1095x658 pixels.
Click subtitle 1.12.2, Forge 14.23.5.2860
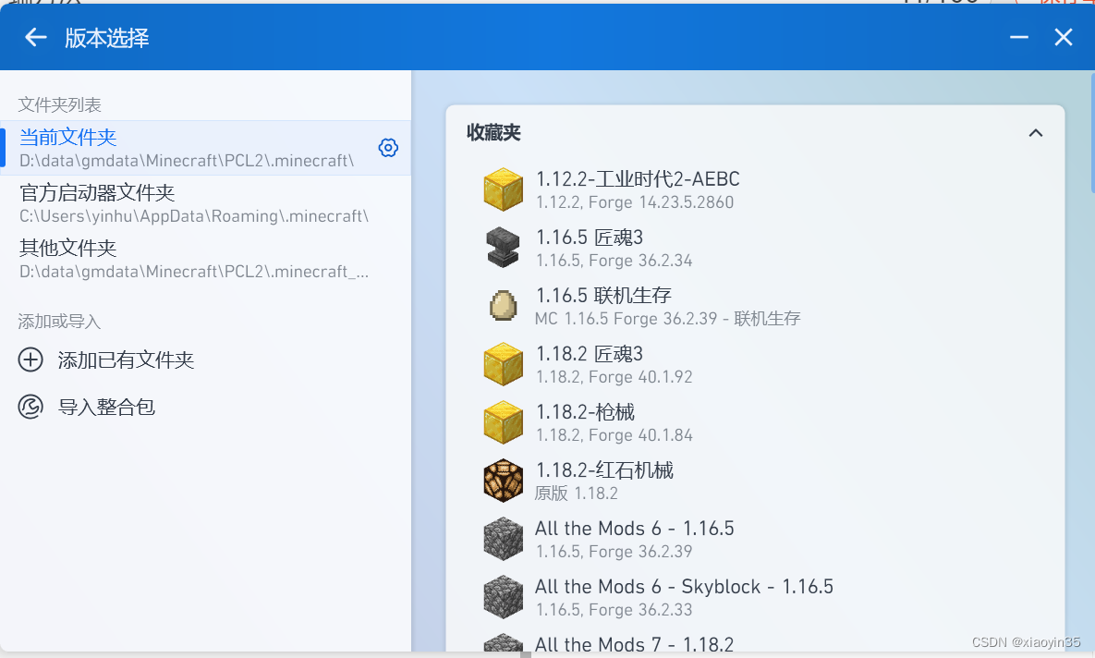tap(635, 202)
